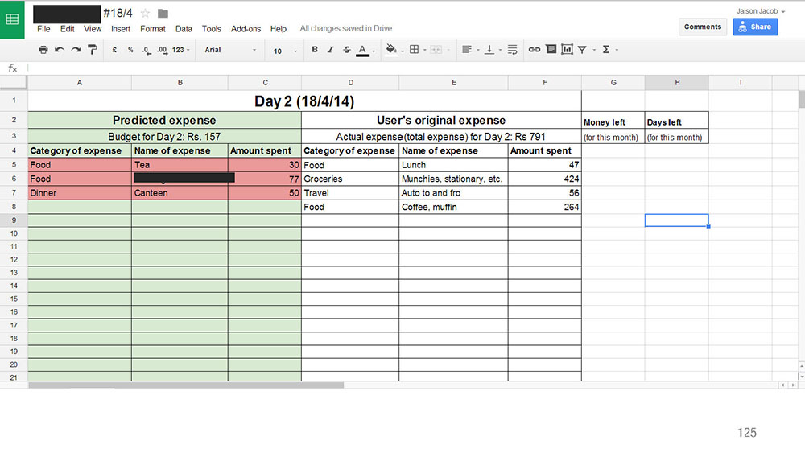Click the insert link icon
805x453 pixels.
point(535,50)
